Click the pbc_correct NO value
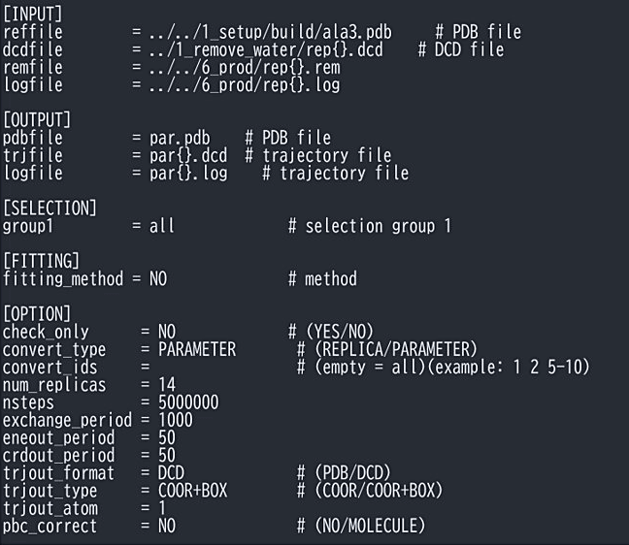The width and height of the screenshot is (629, 545). tap(167, 526)
